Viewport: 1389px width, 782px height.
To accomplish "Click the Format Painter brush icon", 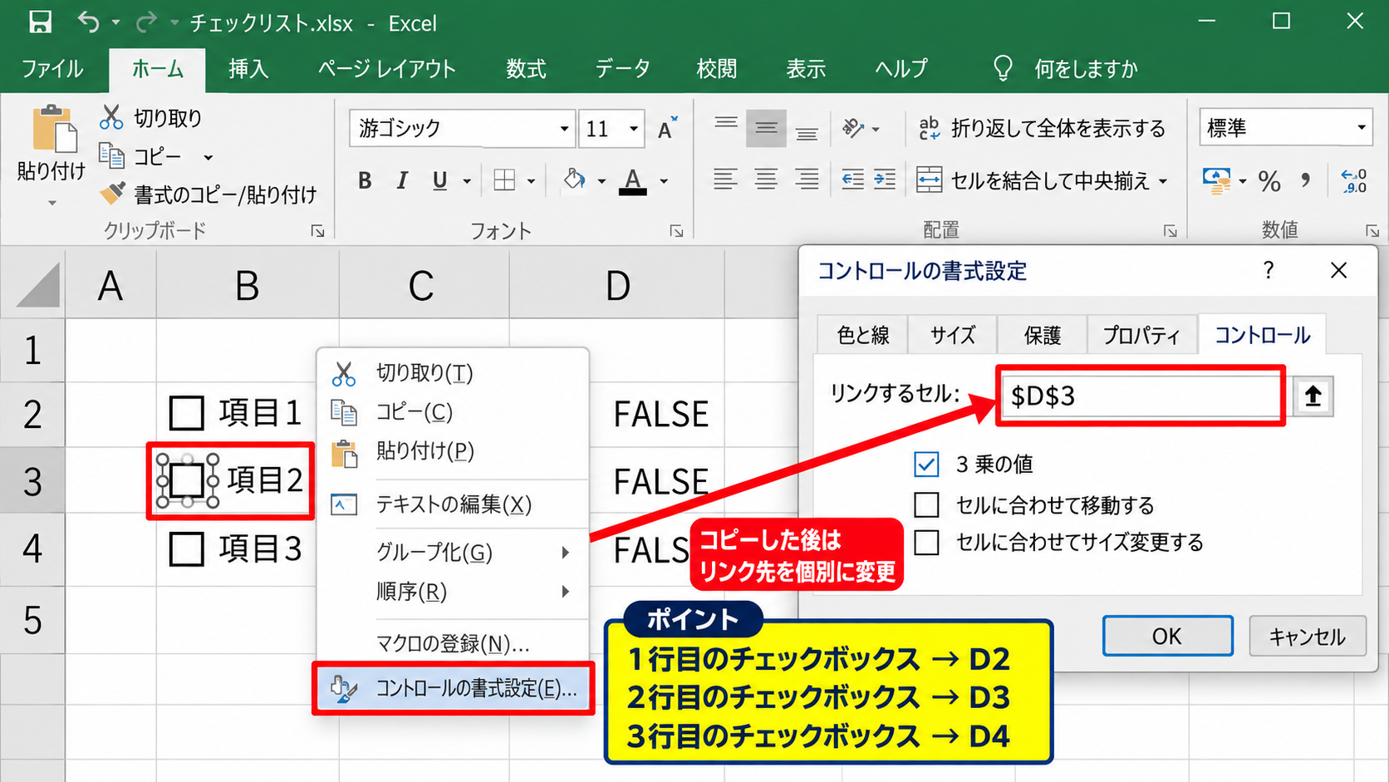I will pos(111,194).
